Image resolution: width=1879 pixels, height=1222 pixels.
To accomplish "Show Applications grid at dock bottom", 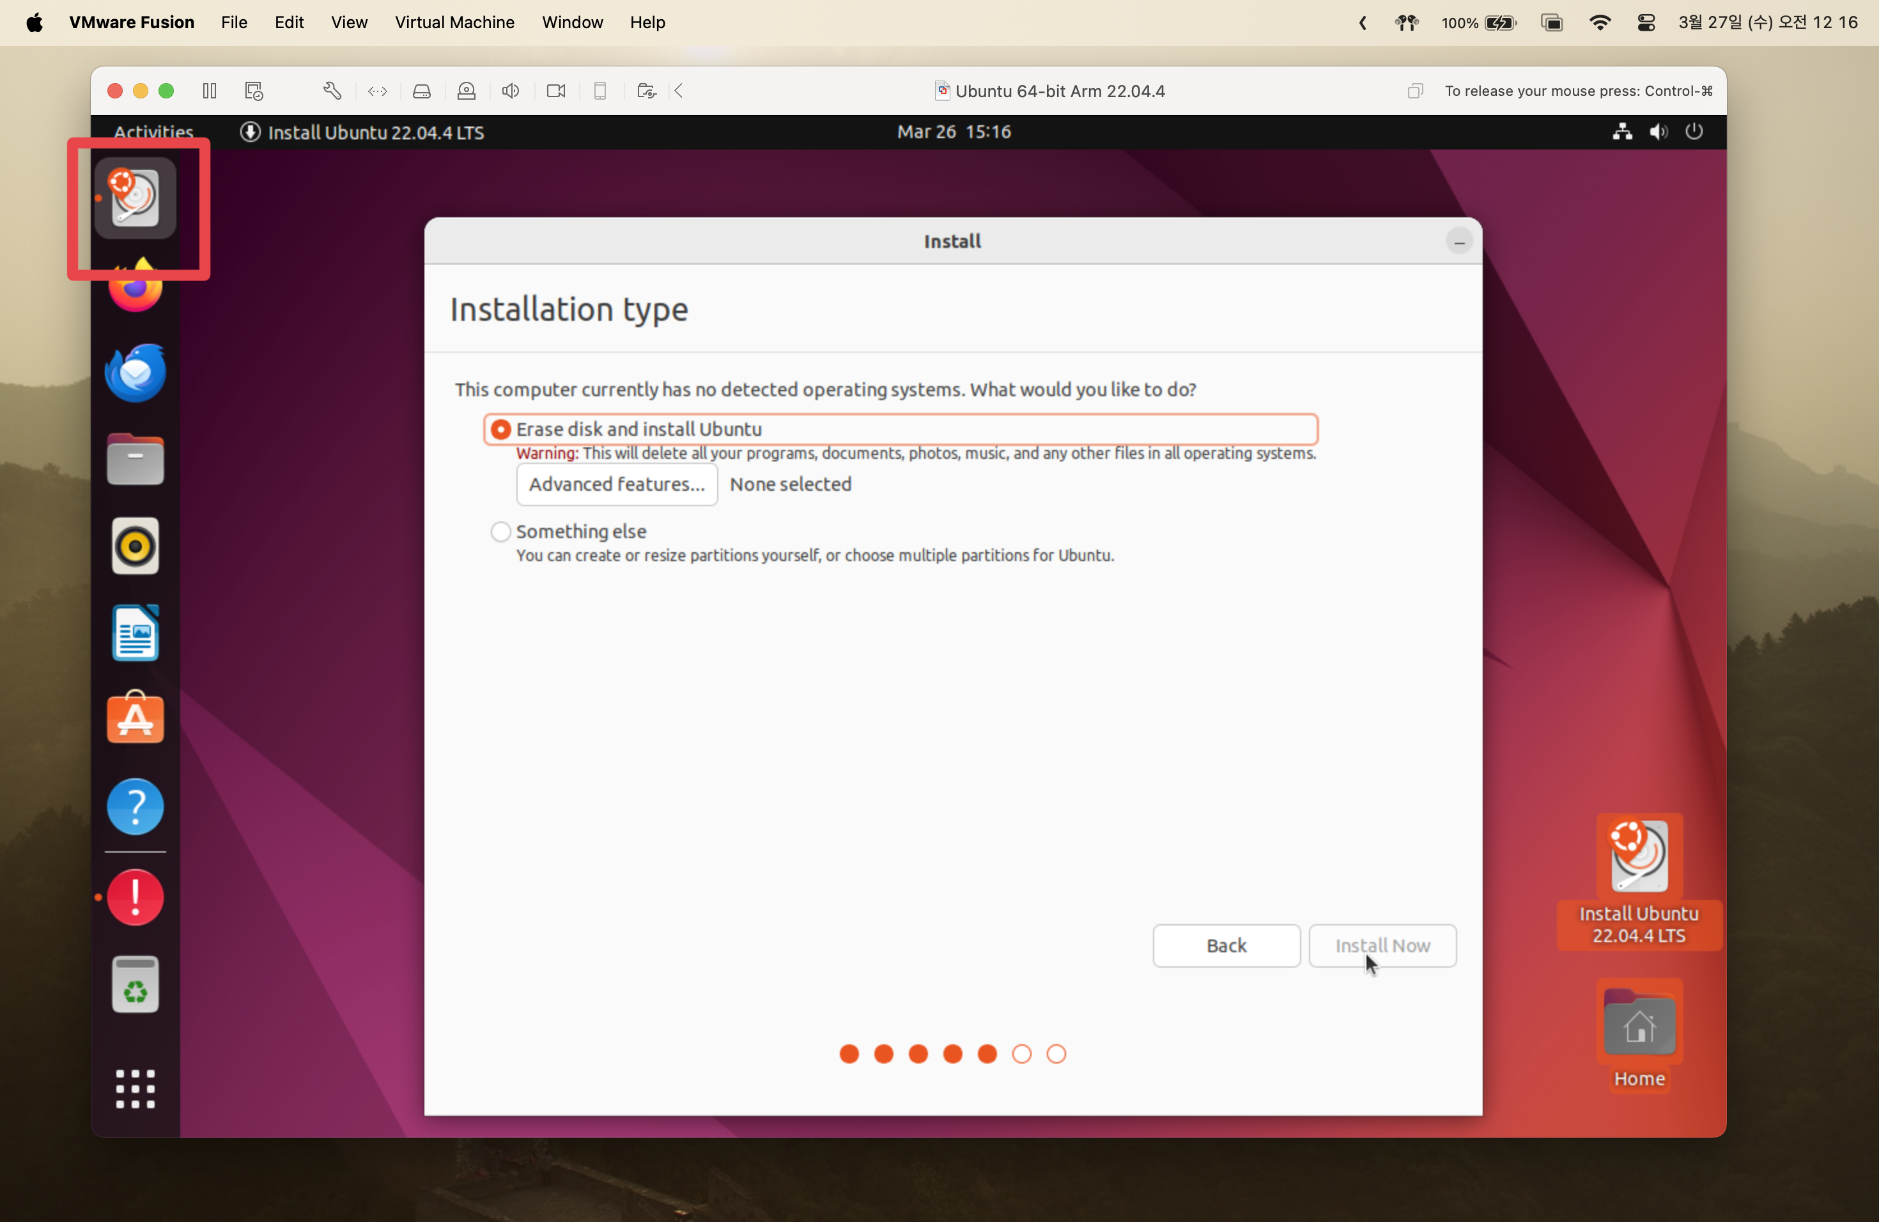I will click(135, 1089).
